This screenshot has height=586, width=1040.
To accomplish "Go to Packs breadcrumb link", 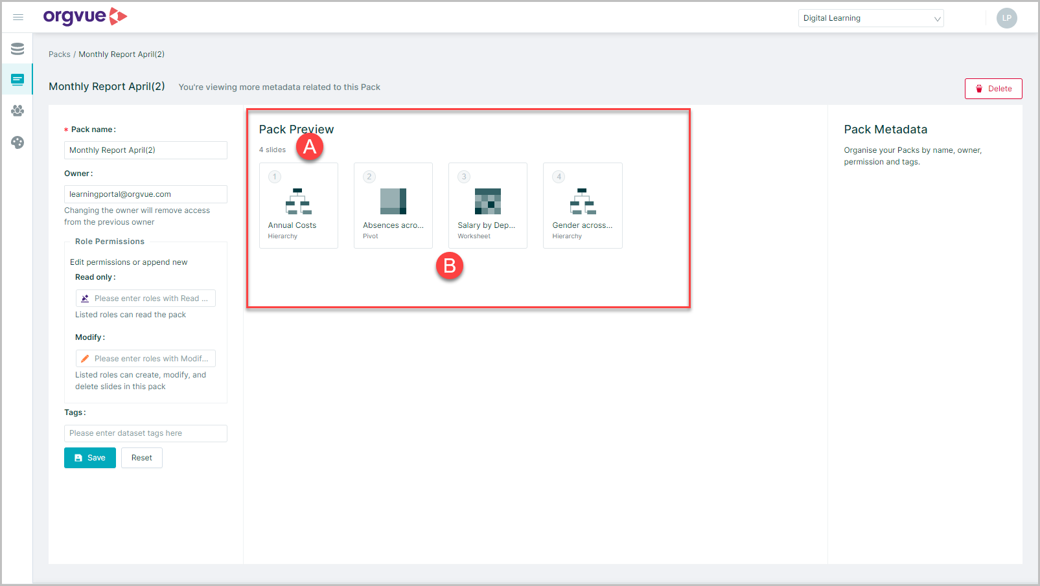I will point(60,54).
